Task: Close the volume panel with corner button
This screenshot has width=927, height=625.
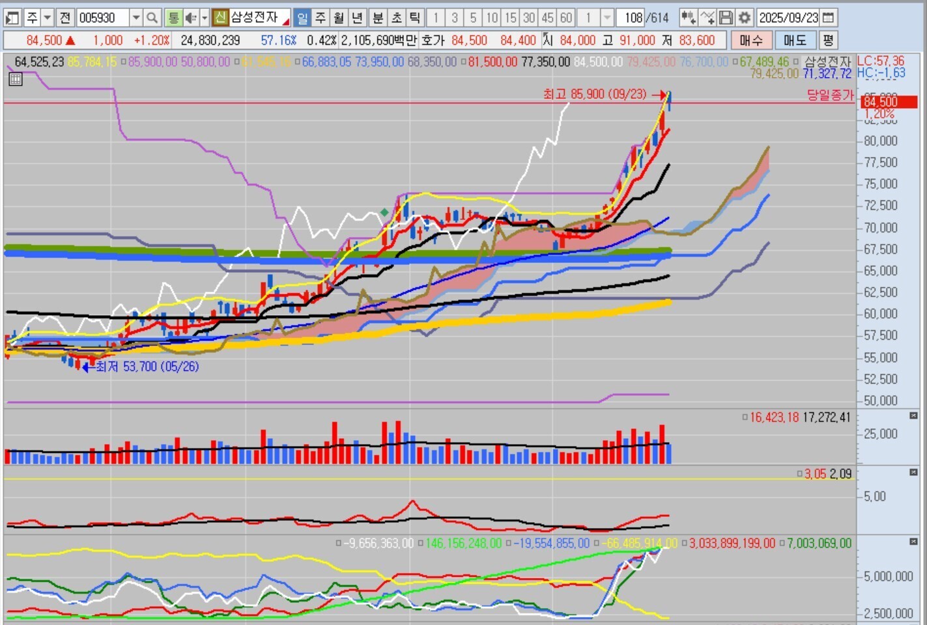Action: (913, 415)
